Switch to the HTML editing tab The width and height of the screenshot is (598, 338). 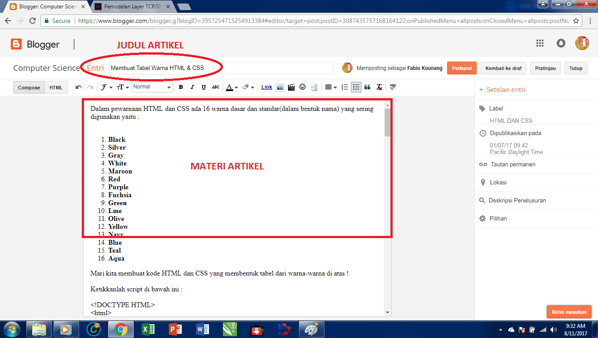(56, 88)
